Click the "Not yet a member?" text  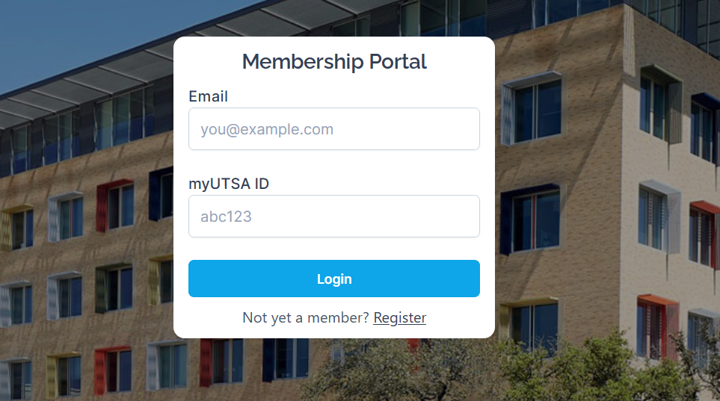coord(306,317)
